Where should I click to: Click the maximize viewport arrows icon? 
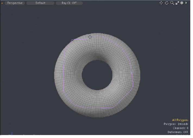(177, 3)
